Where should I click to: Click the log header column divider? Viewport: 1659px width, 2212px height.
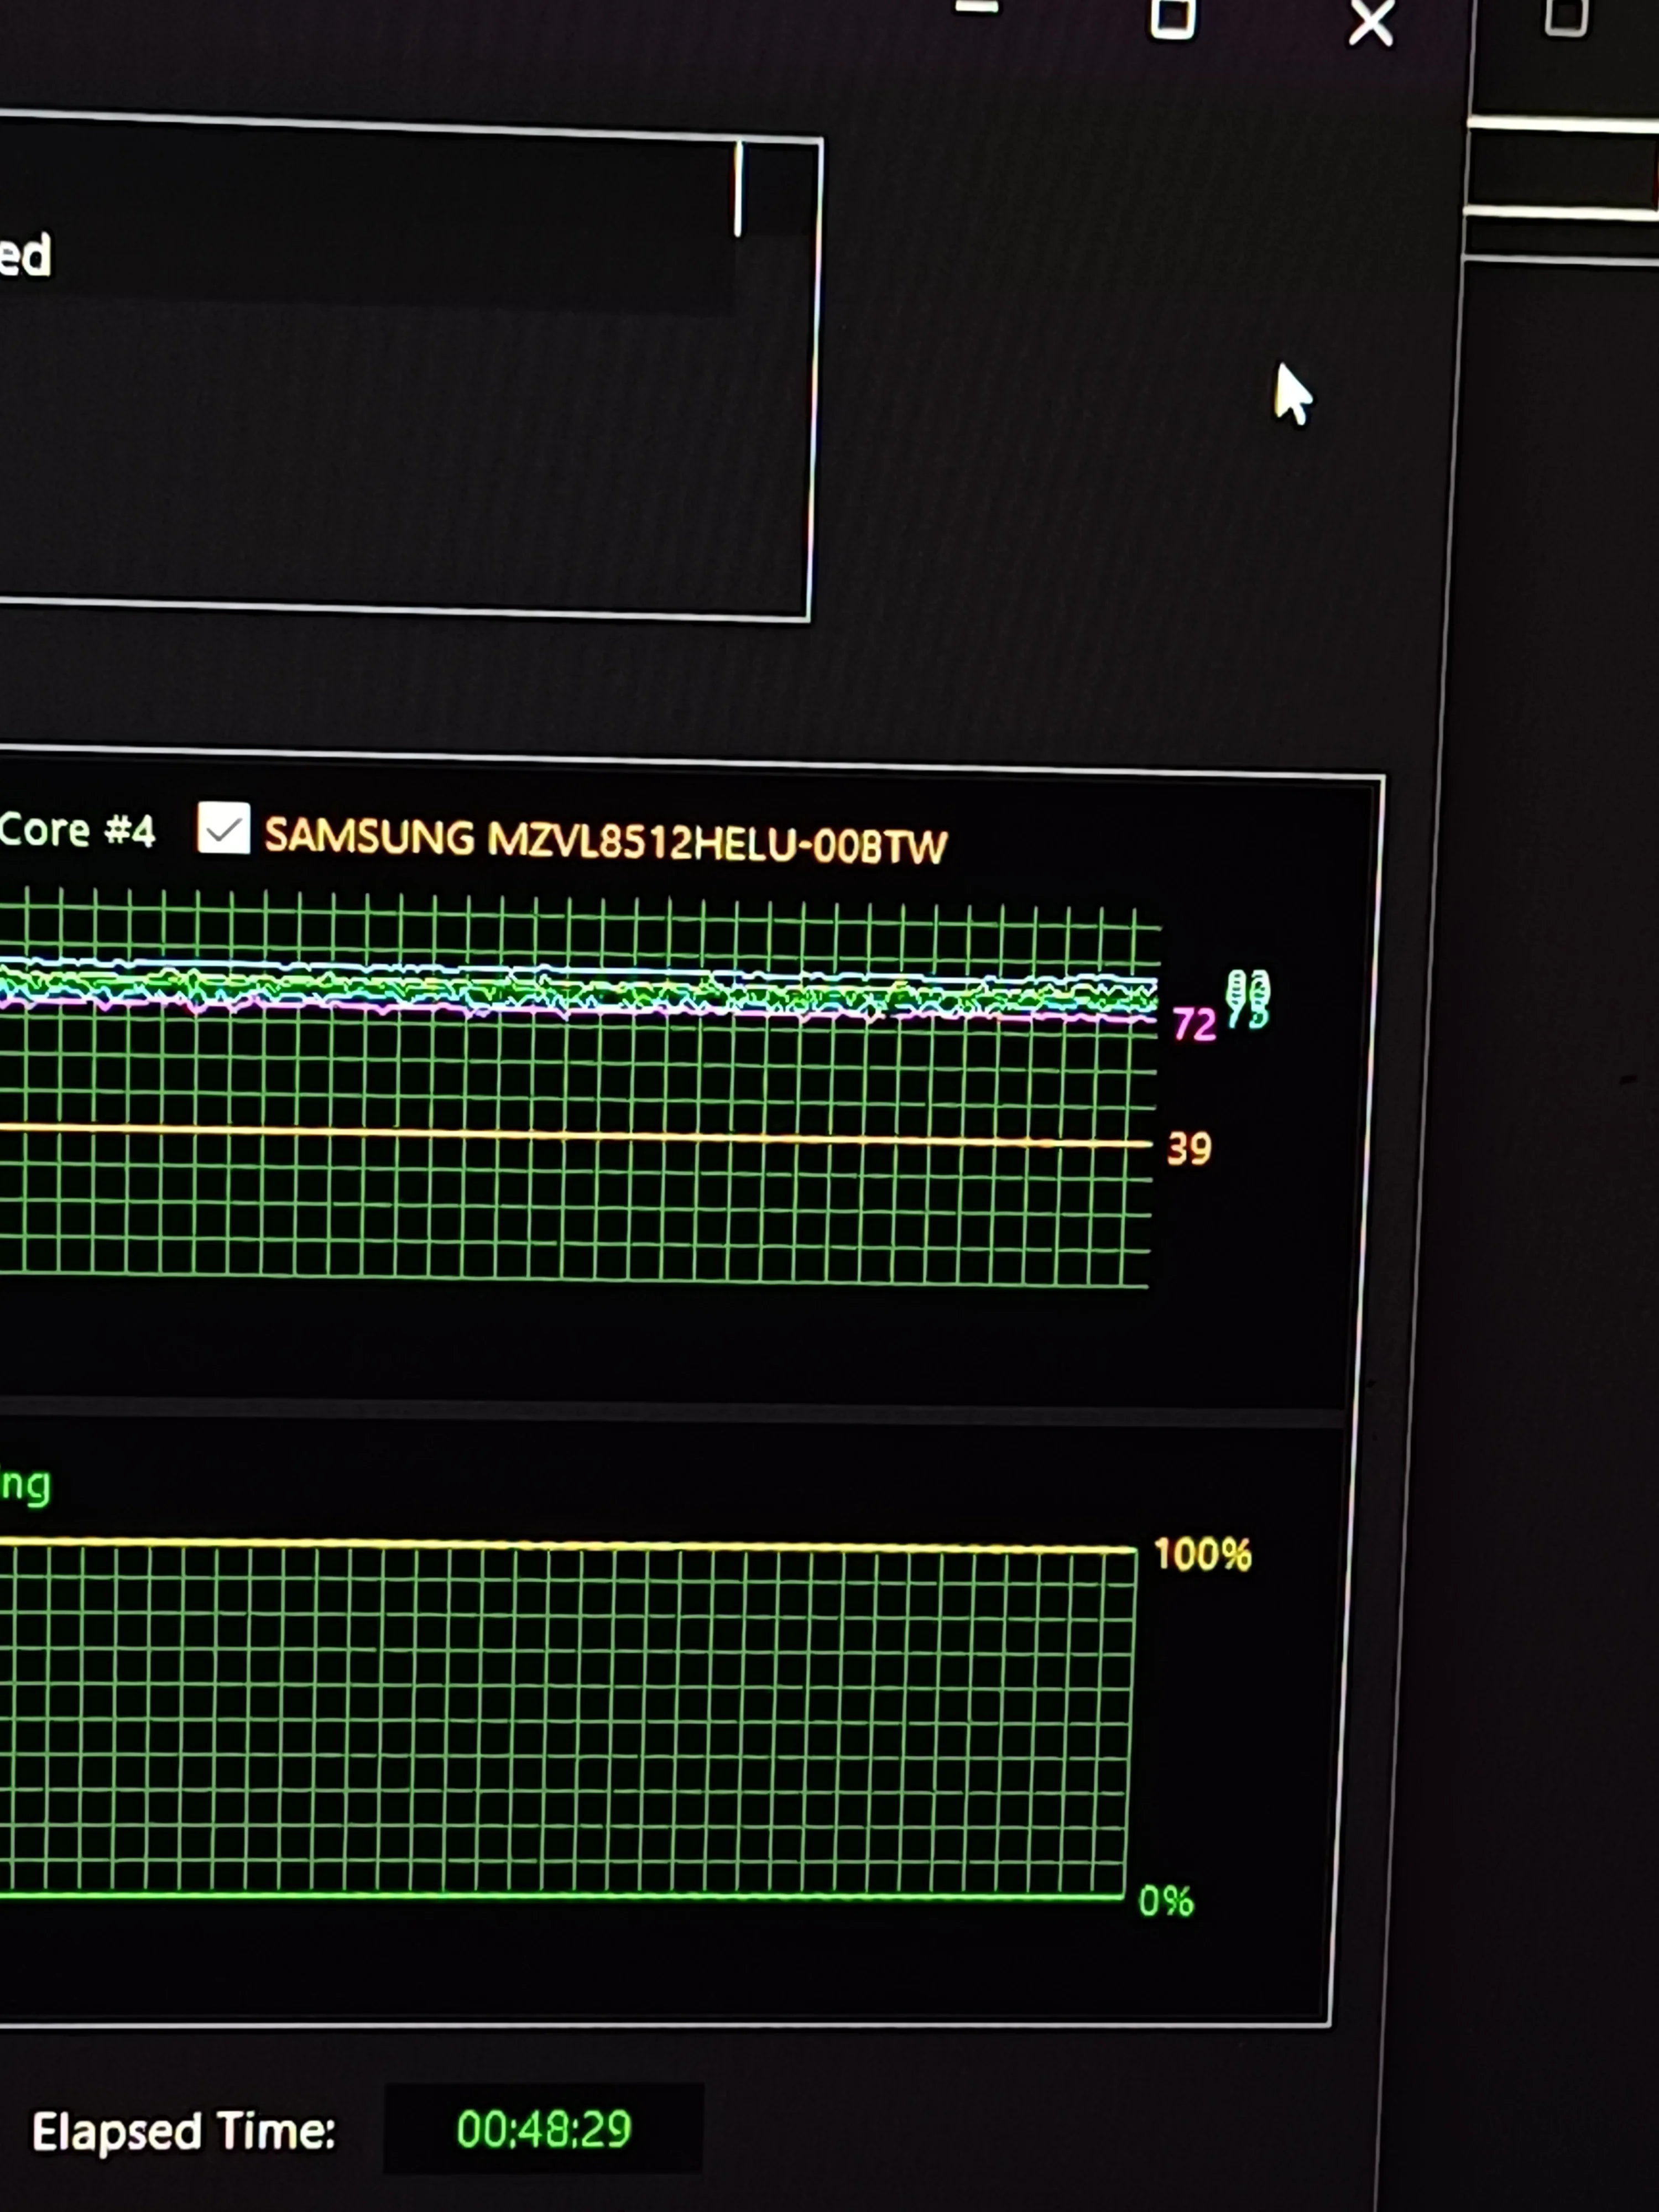(738, 188)
